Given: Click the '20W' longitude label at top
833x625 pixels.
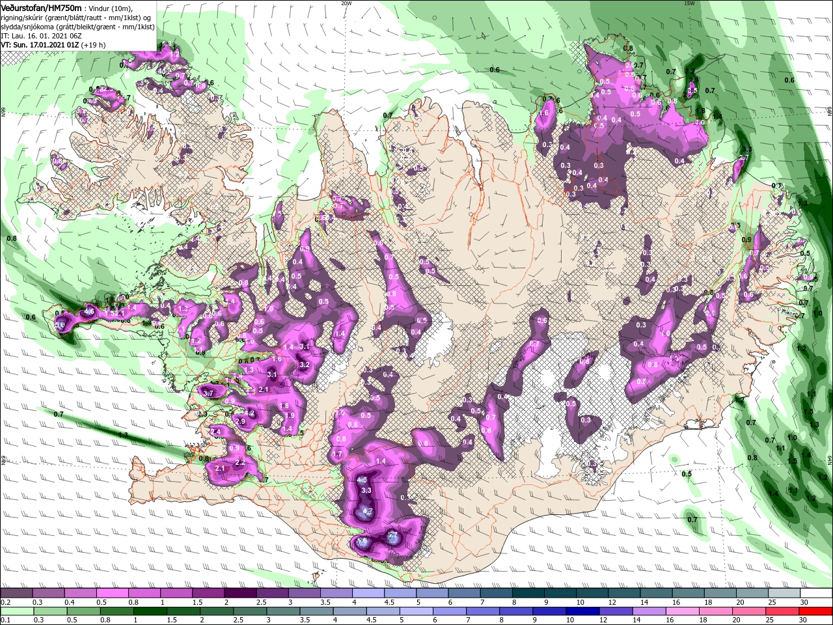Looking at the screenshot, I should pyautogui.click(x=346, y=3).
